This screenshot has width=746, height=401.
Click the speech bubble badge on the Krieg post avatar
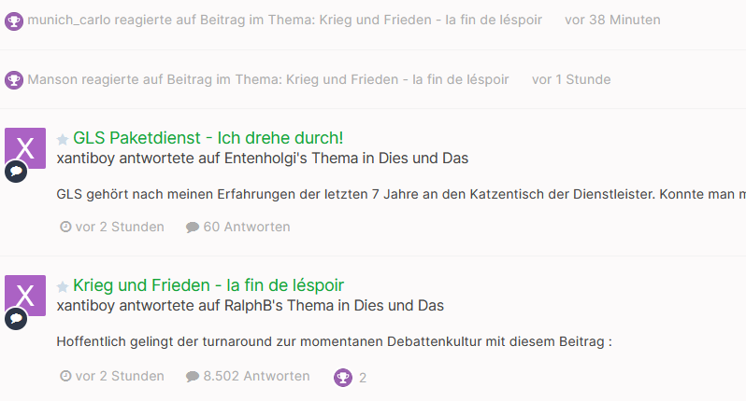point(16,318)
